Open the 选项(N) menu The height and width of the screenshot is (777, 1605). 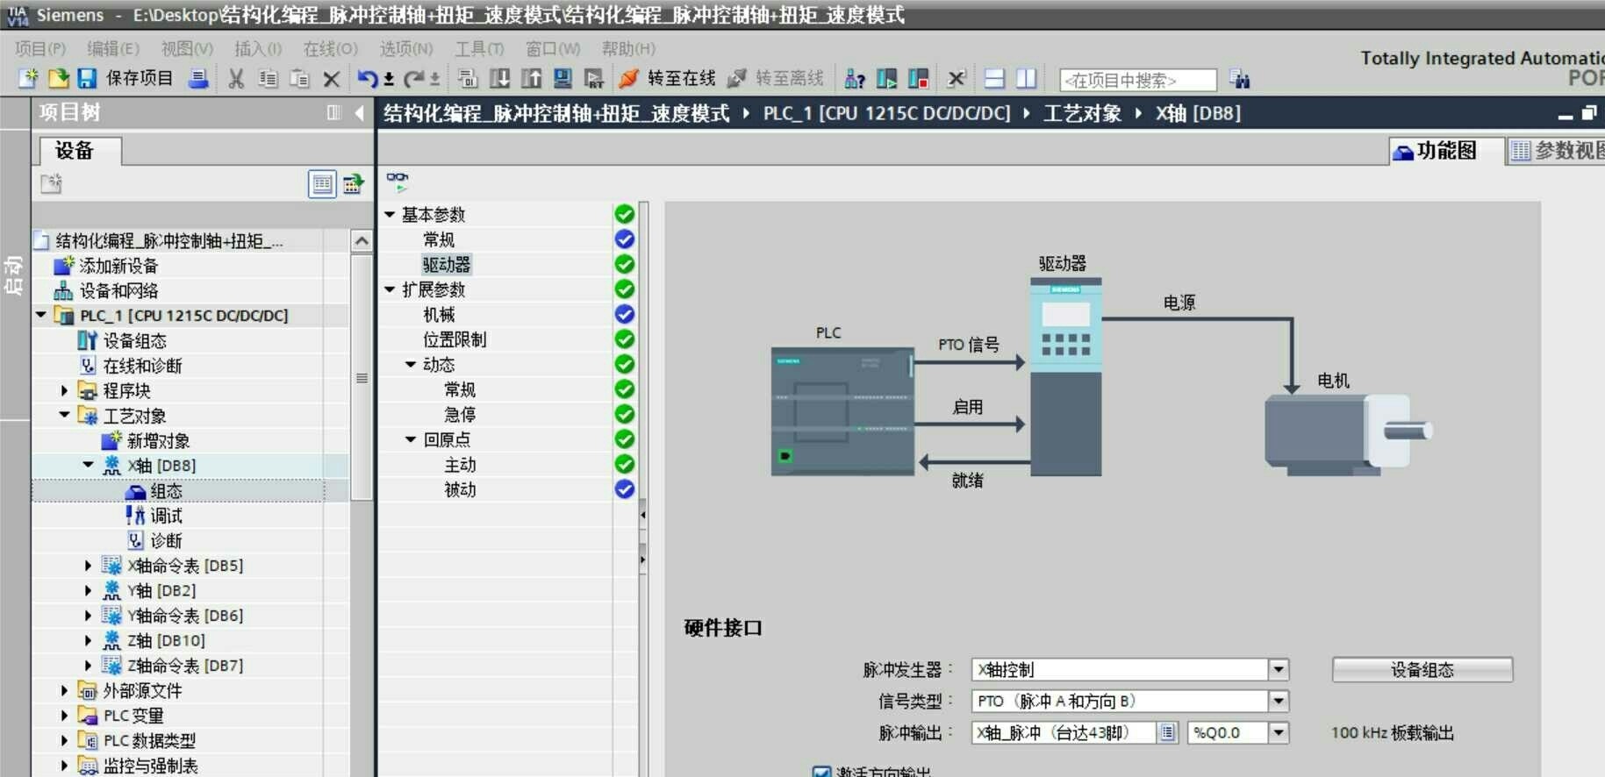406,49
